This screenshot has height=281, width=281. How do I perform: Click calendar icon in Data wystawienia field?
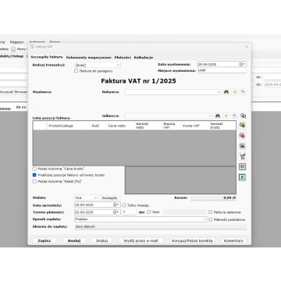[240, 64]
